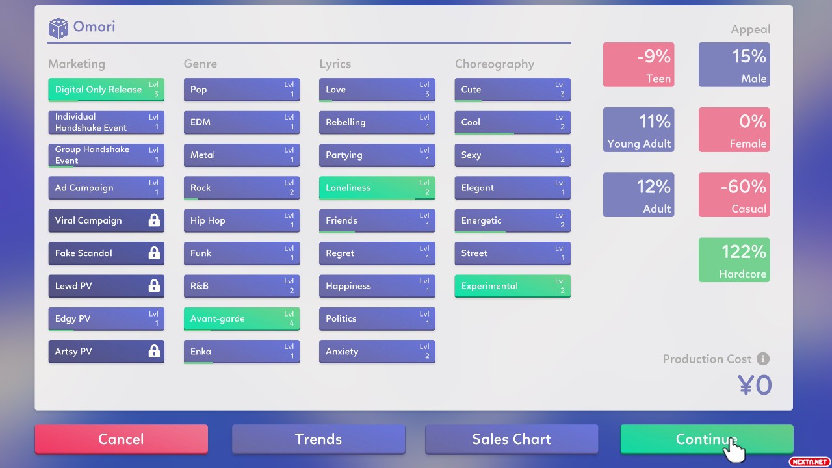The image size is (832, 468).
Task: Click the locked Artsy PV option
Action: click(x=106, y=351)
